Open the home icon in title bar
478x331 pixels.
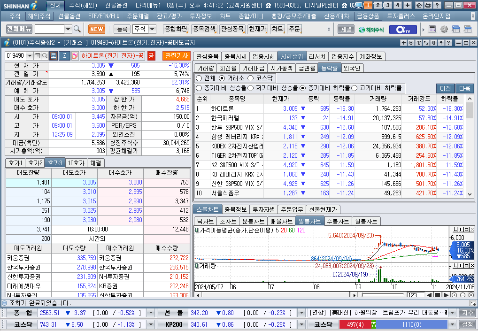click(x=419, y=5)
